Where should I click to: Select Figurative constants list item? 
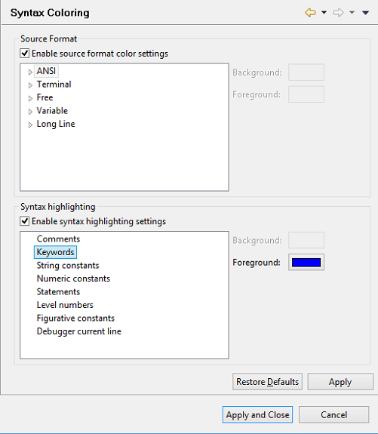coord(75,318)
